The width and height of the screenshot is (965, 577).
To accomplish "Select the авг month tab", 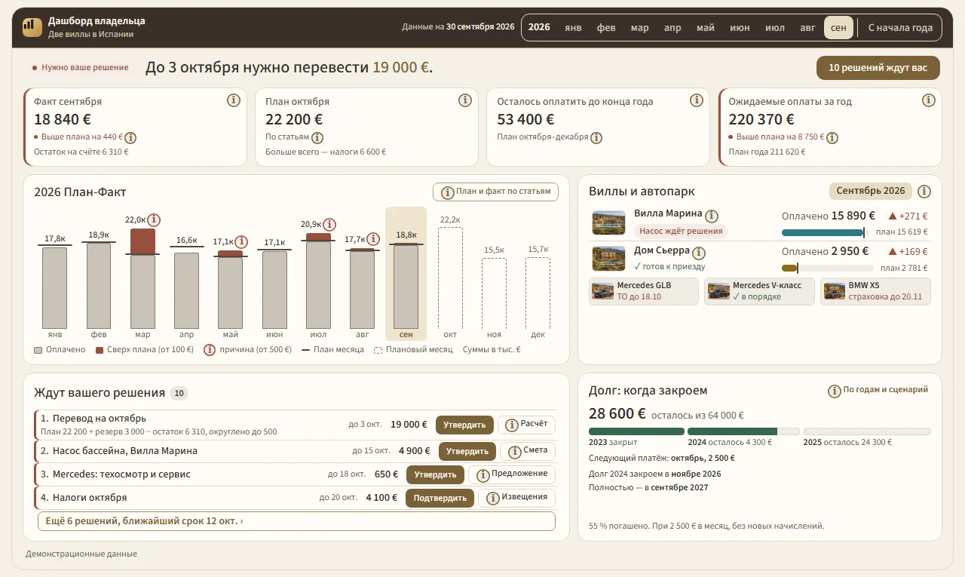I will 807,28.
